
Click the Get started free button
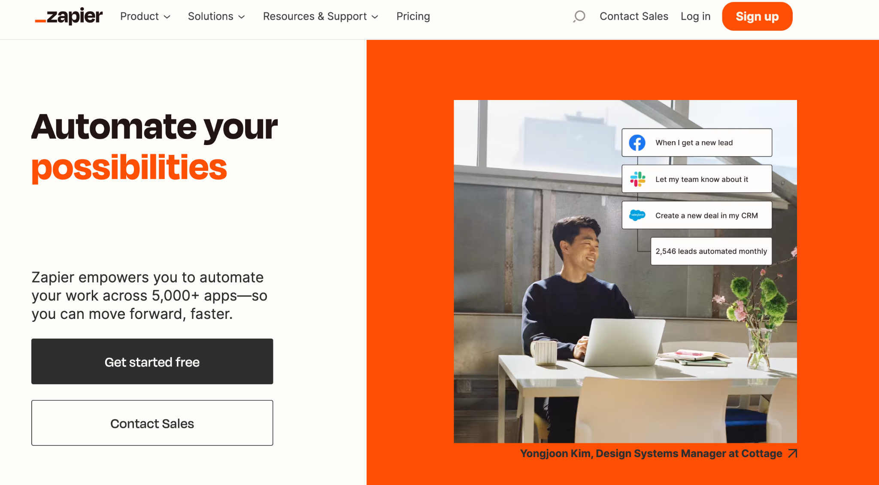(x=152, y=361)
